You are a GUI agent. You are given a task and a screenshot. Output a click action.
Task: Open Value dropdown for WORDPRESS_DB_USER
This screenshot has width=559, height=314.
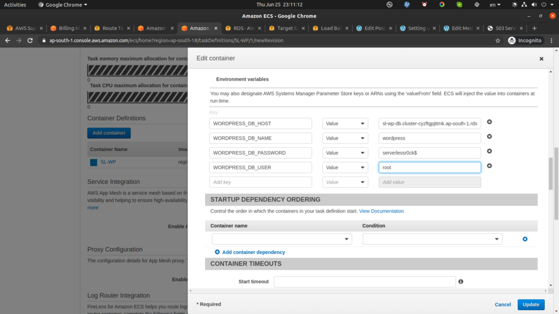345,167
